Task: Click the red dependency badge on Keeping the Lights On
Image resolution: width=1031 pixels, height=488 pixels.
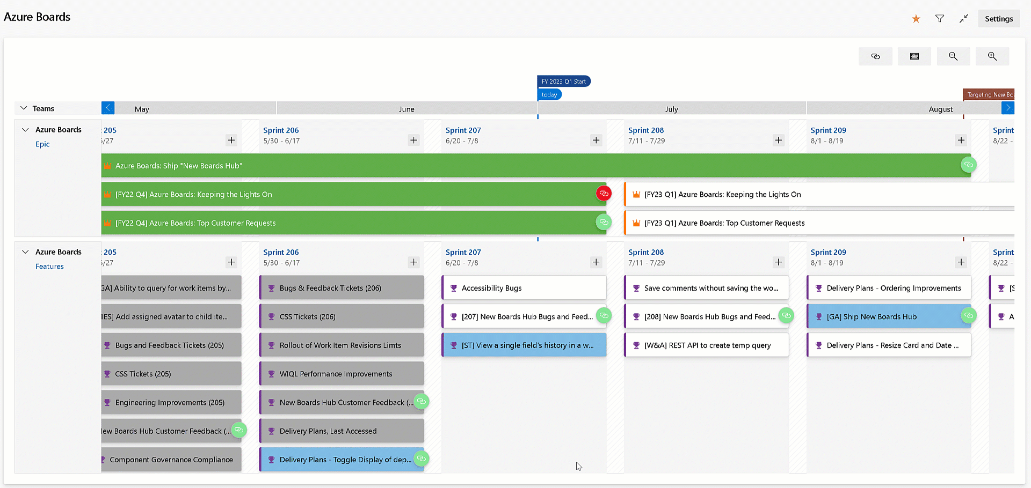Action: tap(604, 194)
